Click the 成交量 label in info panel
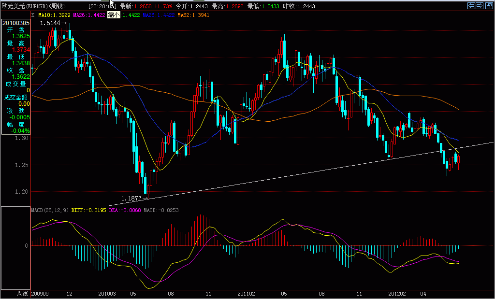The height and width of the screenshot is (299, 495). (x=16, y=84)
